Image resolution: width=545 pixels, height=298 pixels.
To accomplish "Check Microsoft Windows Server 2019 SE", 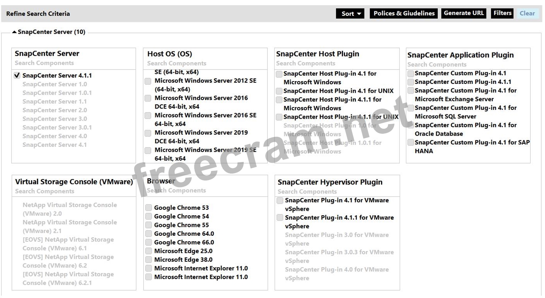I will click(x=148, y=150).
